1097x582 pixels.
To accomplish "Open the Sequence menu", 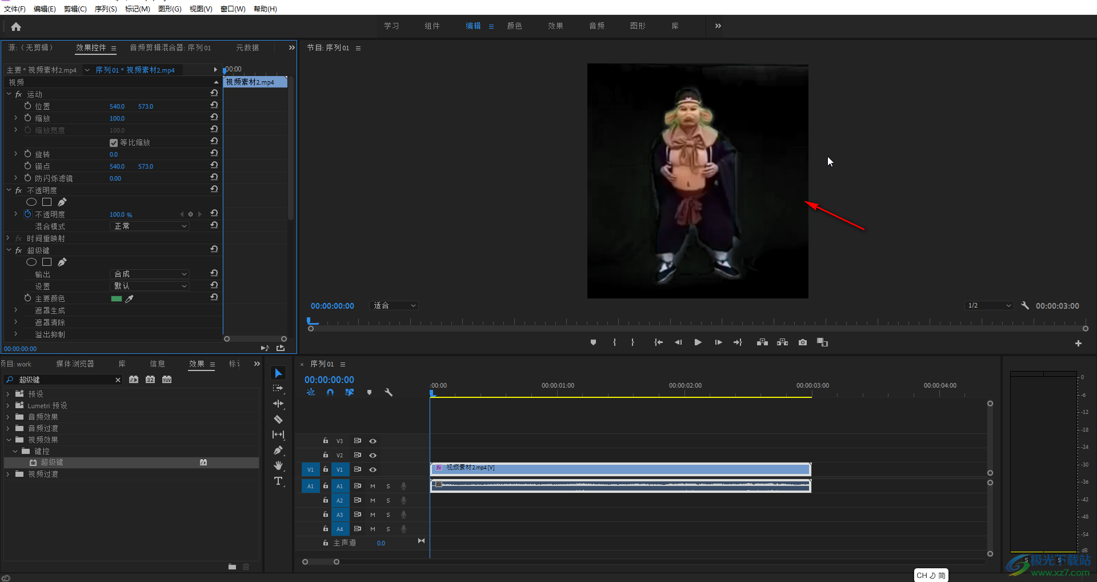I will click(105, 9).
